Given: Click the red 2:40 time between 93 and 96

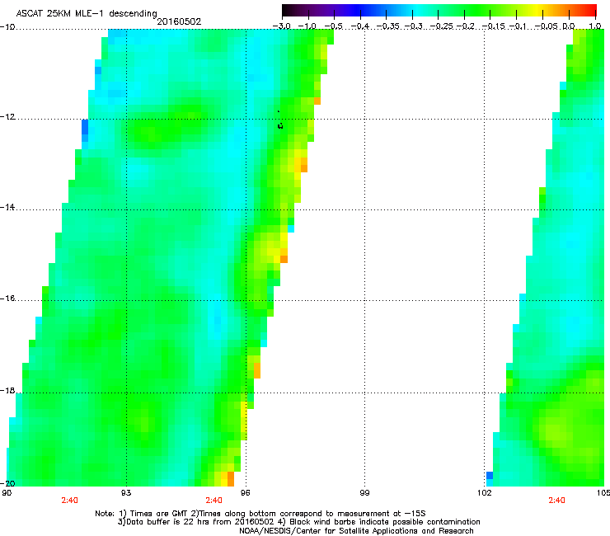Looking at the screenshot, I should tap(214, 501).
